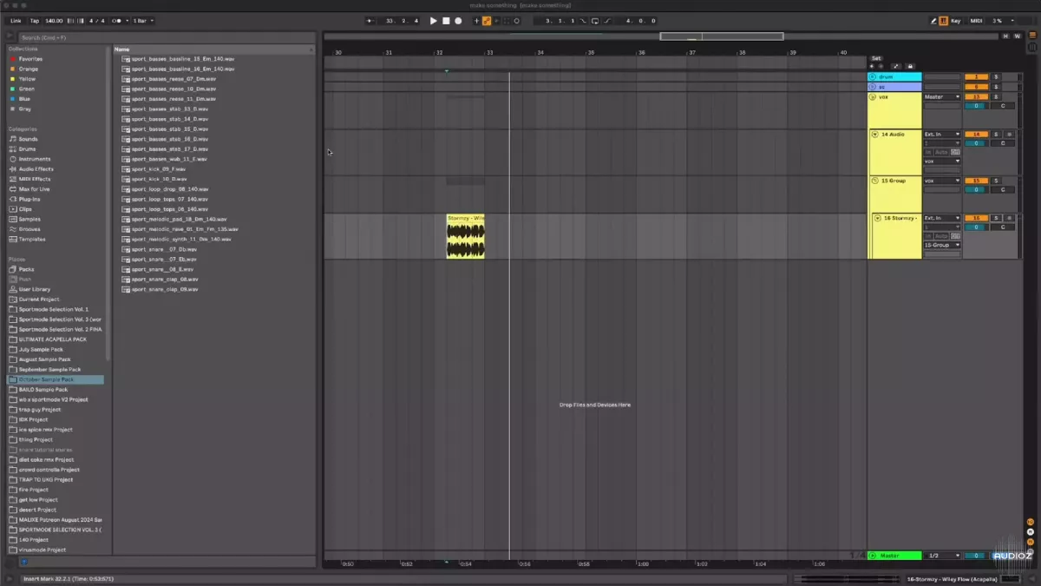Click the Arrangement Record button

(458, 20)
